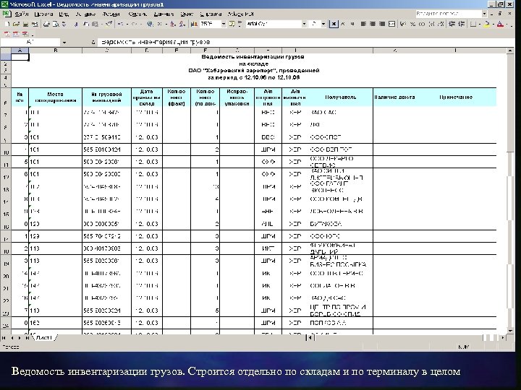Click the first Adobe PDF toolbar icon
Screen dimensions: 521x390
pyautogui.click(x=7, y=34)
